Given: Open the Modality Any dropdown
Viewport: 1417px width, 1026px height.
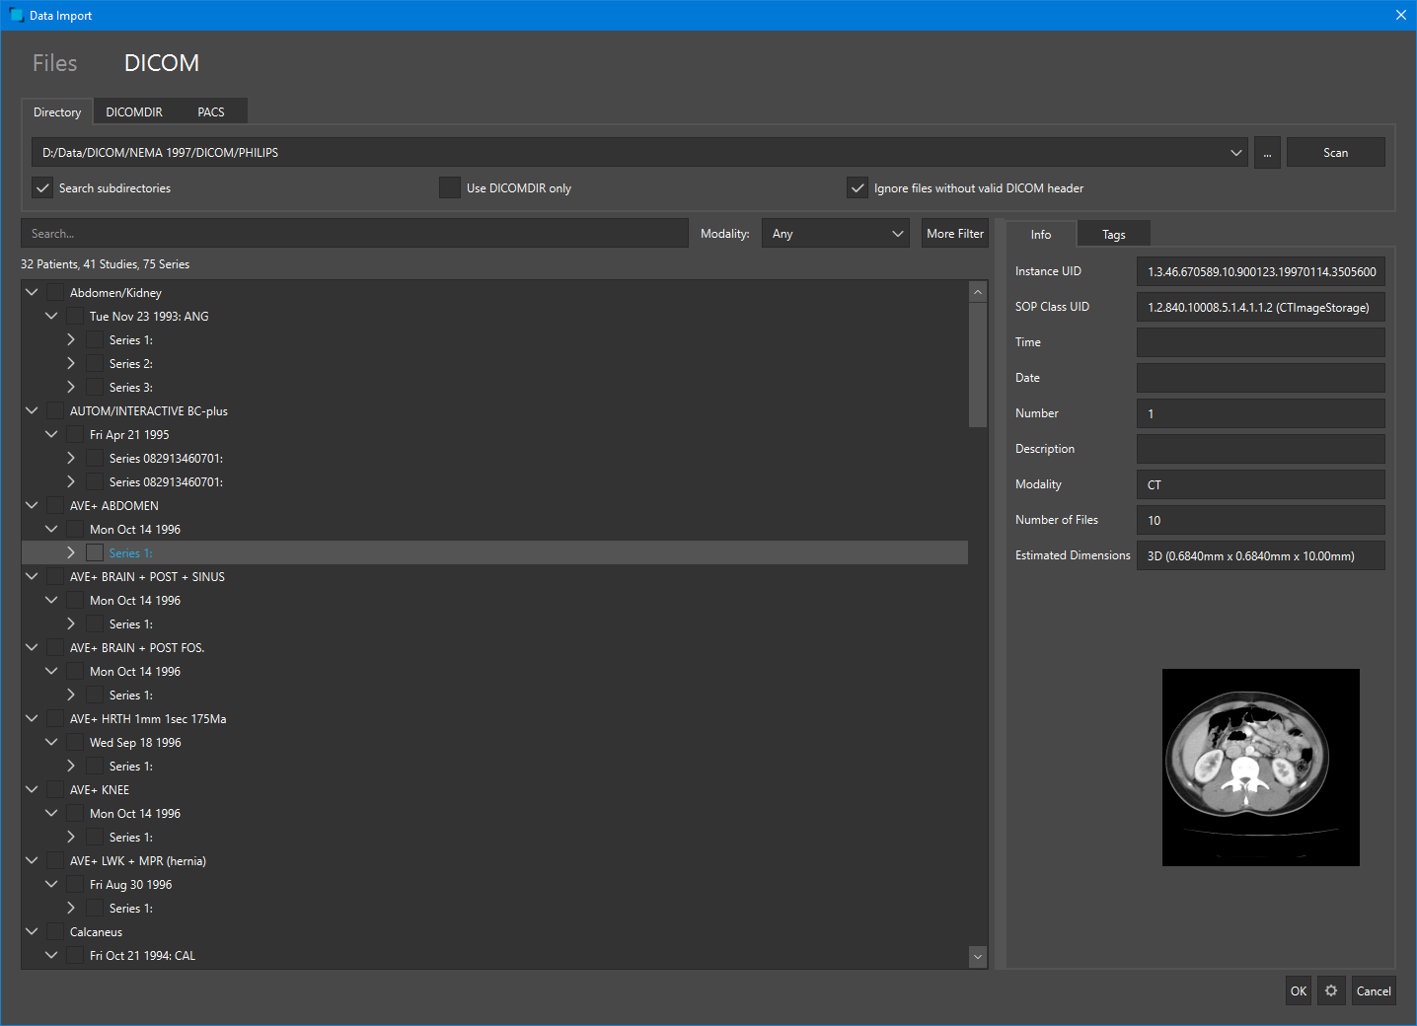Looking at the screenshot, I should [836, 234].
